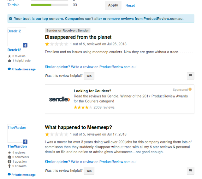
Task: Send TheWarden a private message
Action: pos(23,175)
